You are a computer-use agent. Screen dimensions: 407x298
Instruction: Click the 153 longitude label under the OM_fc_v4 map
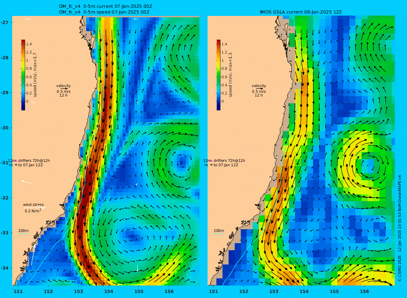coord(78,291)
